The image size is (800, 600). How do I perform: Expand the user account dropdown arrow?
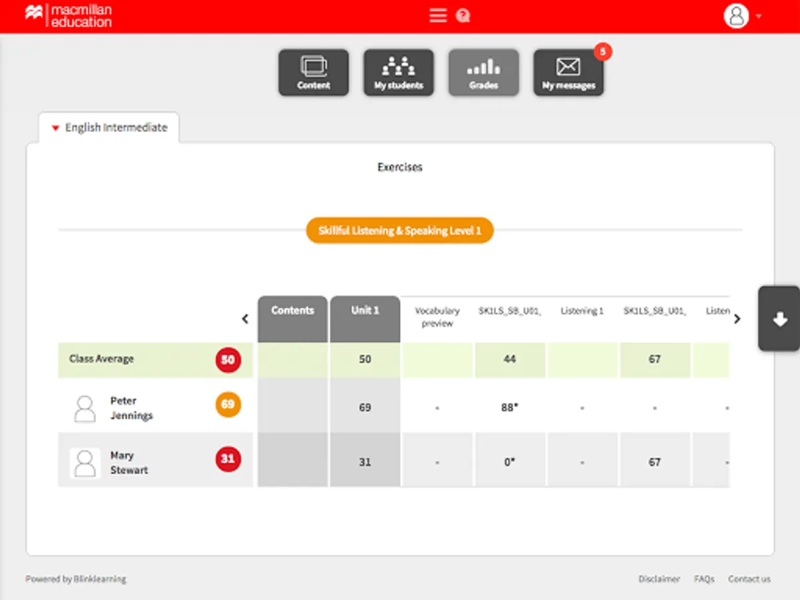[x=759, y=16]
